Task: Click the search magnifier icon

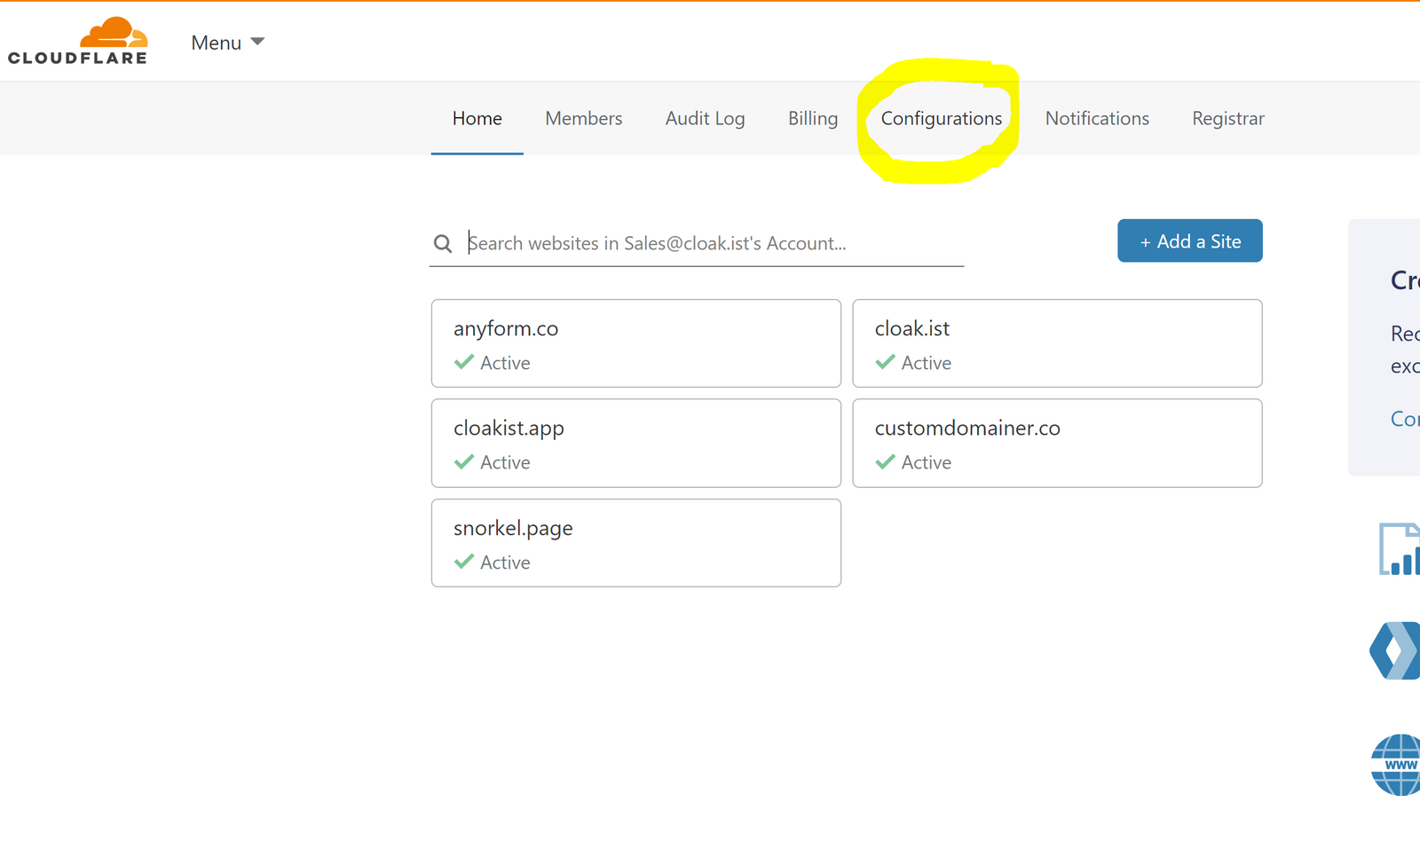Action: (x=443, y=243)
